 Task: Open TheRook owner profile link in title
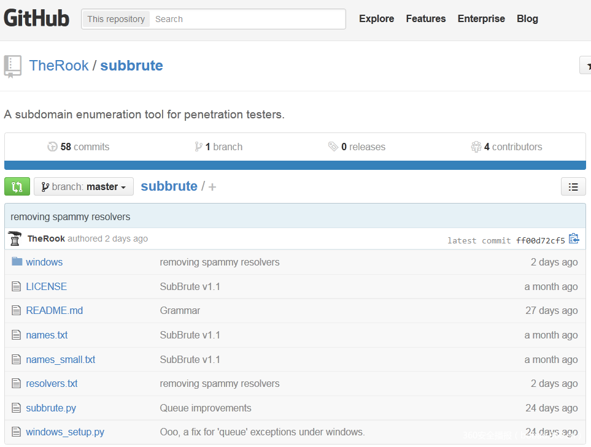coord(59,66)
